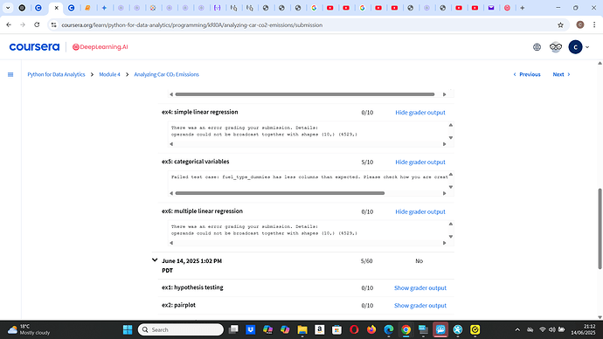Viewport: 603px width, 339px height.
Task: Click the browser back arrow
Action: click(x=9, y=24)
